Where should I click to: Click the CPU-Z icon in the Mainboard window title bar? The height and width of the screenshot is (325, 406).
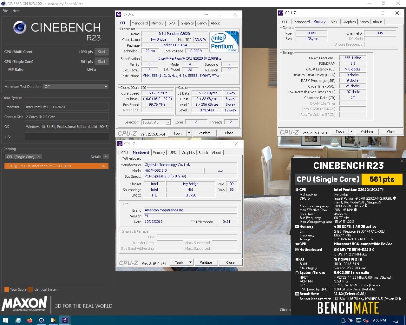120,144
